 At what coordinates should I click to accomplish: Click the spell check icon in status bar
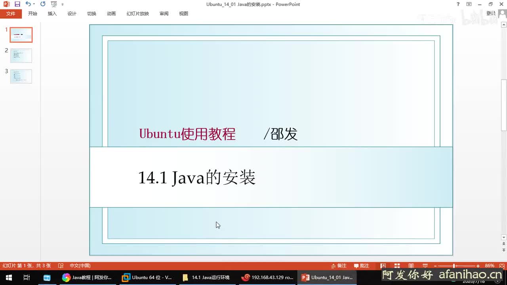[x=61, y=266]
